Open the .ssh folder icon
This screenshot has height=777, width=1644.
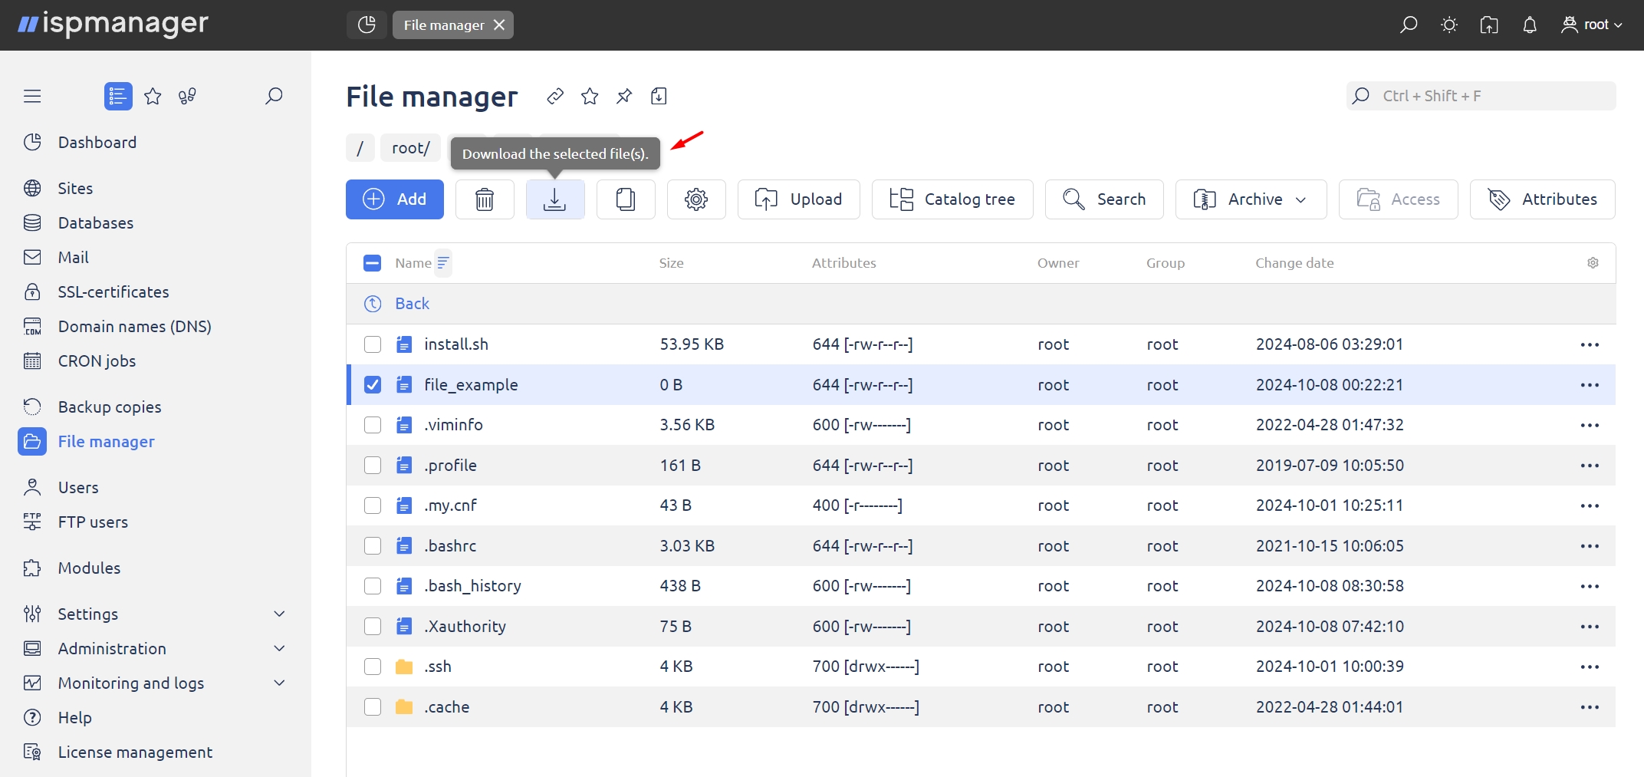(404, 667)
